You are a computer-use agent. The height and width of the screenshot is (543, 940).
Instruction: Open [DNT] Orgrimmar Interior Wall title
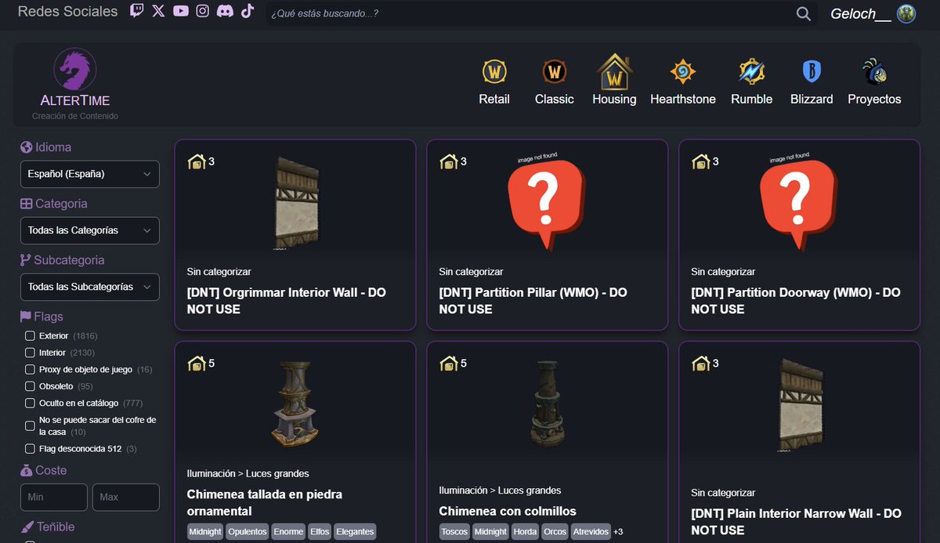point(286,301)
